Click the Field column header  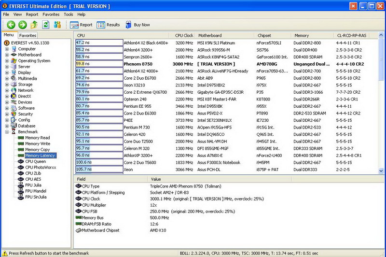pyautogui.click(x=111, y=179)
